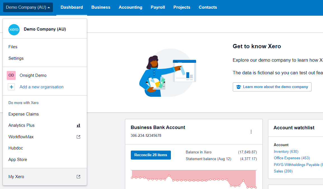Open the Inventory (630) account link

click(x=286, y=151)
